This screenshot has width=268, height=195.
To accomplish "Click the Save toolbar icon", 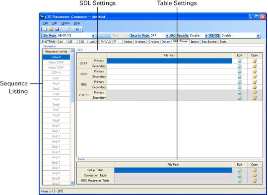I will coord(57,29).
